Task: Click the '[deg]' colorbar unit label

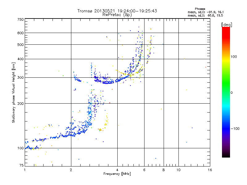Action: click(x=227, y=25)
